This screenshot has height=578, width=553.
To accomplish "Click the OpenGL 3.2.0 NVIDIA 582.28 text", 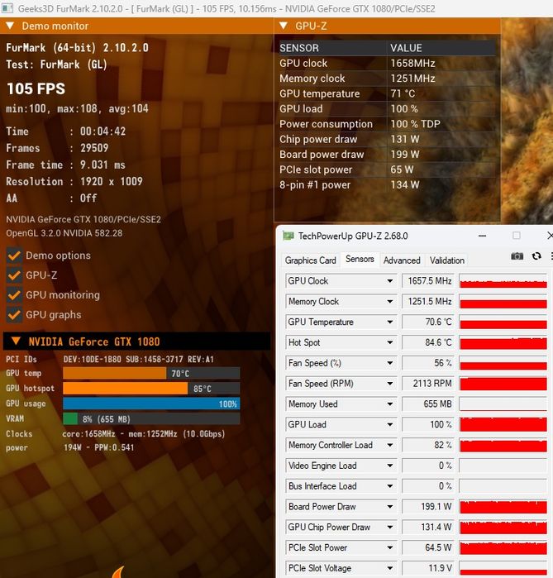I will coord(64,233).
